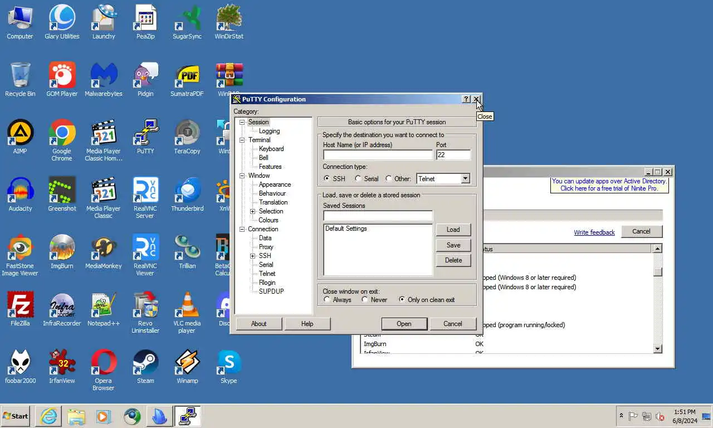Select Keyboard category in tree
713x428 pixels.
point(271,149)
